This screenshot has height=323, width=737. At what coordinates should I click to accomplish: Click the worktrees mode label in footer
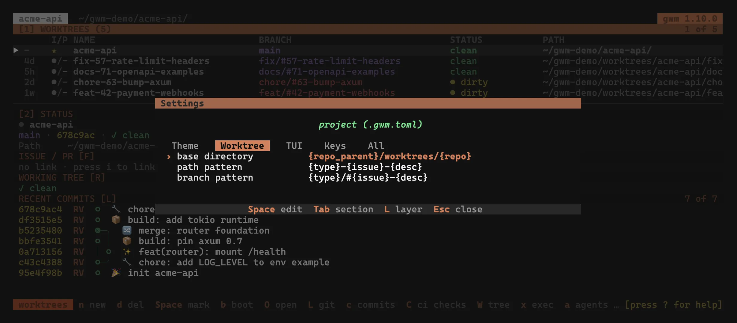pos(43,304)
